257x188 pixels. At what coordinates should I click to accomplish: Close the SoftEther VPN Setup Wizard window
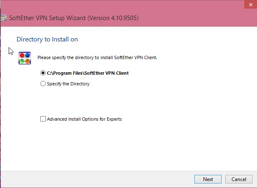[250, 5]
